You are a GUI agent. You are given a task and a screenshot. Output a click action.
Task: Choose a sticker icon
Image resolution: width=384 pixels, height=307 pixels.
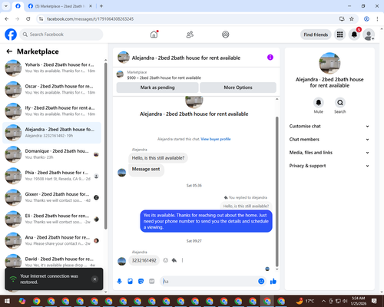[141, 282]
